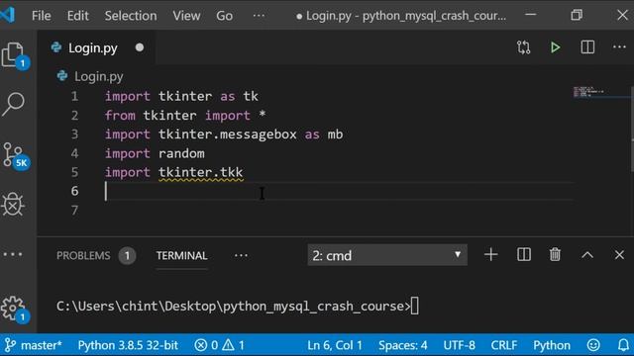
Task: Click the problems count badge 1
Action: click(x=127, y=255)
